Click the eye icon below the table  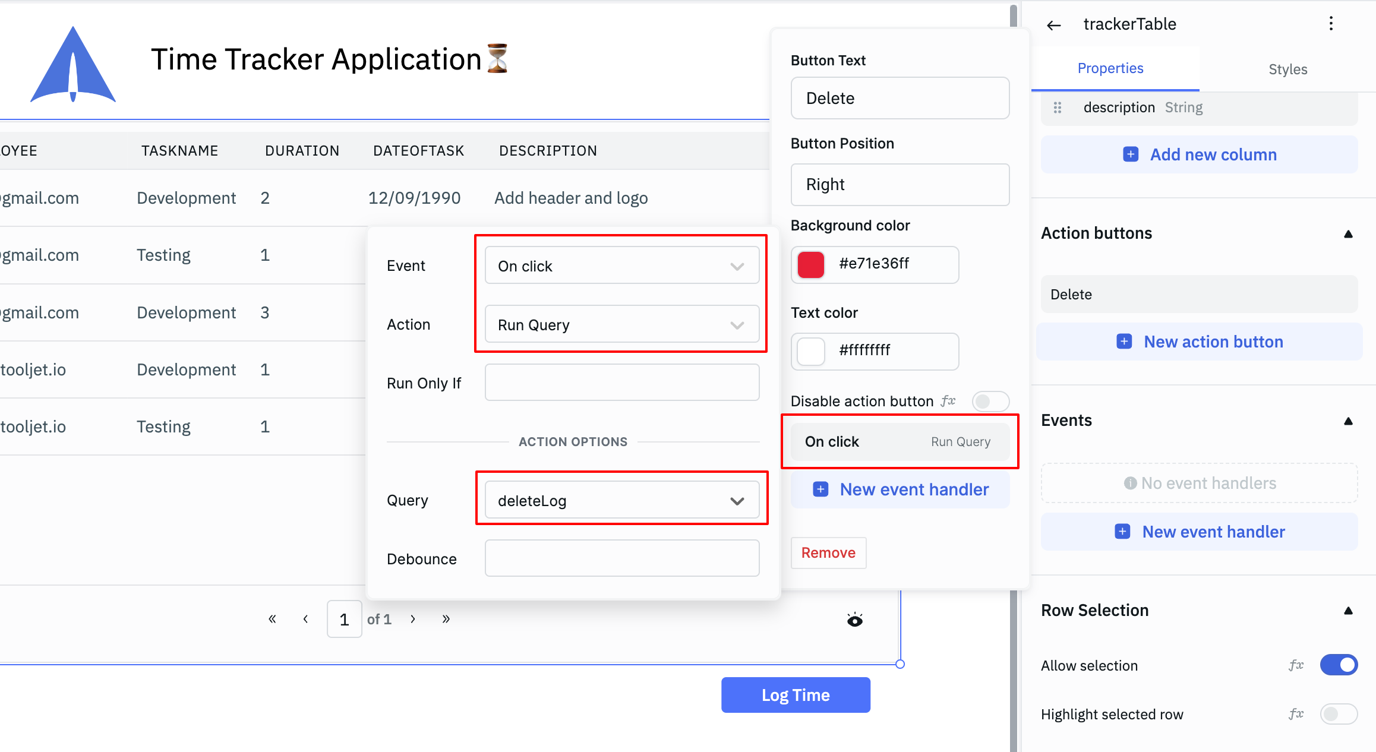855,620
